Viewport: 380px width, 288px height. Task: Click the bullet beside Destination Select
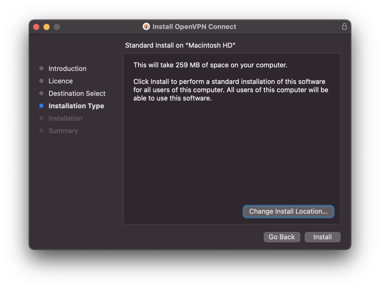click(41, 94)
